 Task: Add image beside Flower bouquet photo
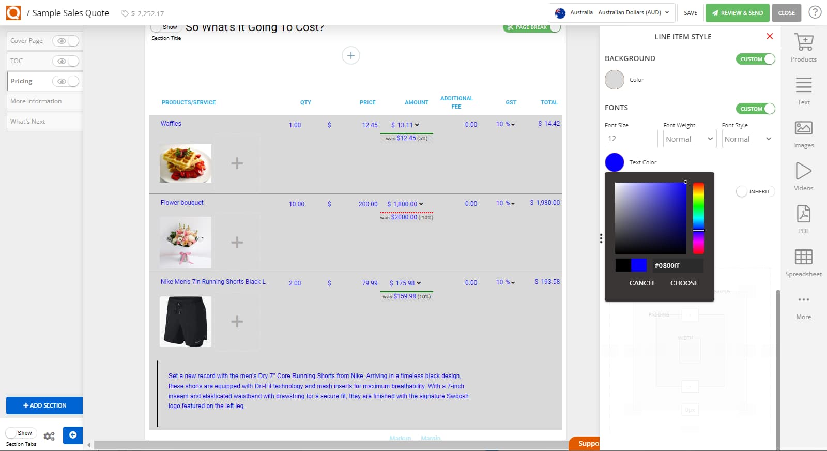point(237,243)
